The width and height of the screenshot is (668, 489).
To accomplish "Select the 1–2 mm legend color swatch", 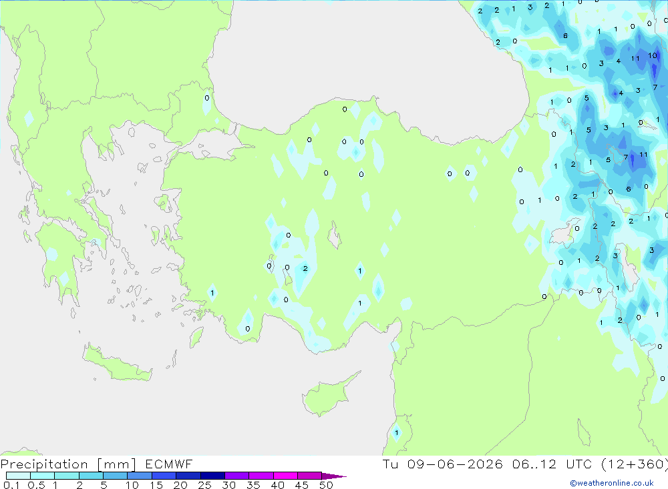I will pos(67,476).
